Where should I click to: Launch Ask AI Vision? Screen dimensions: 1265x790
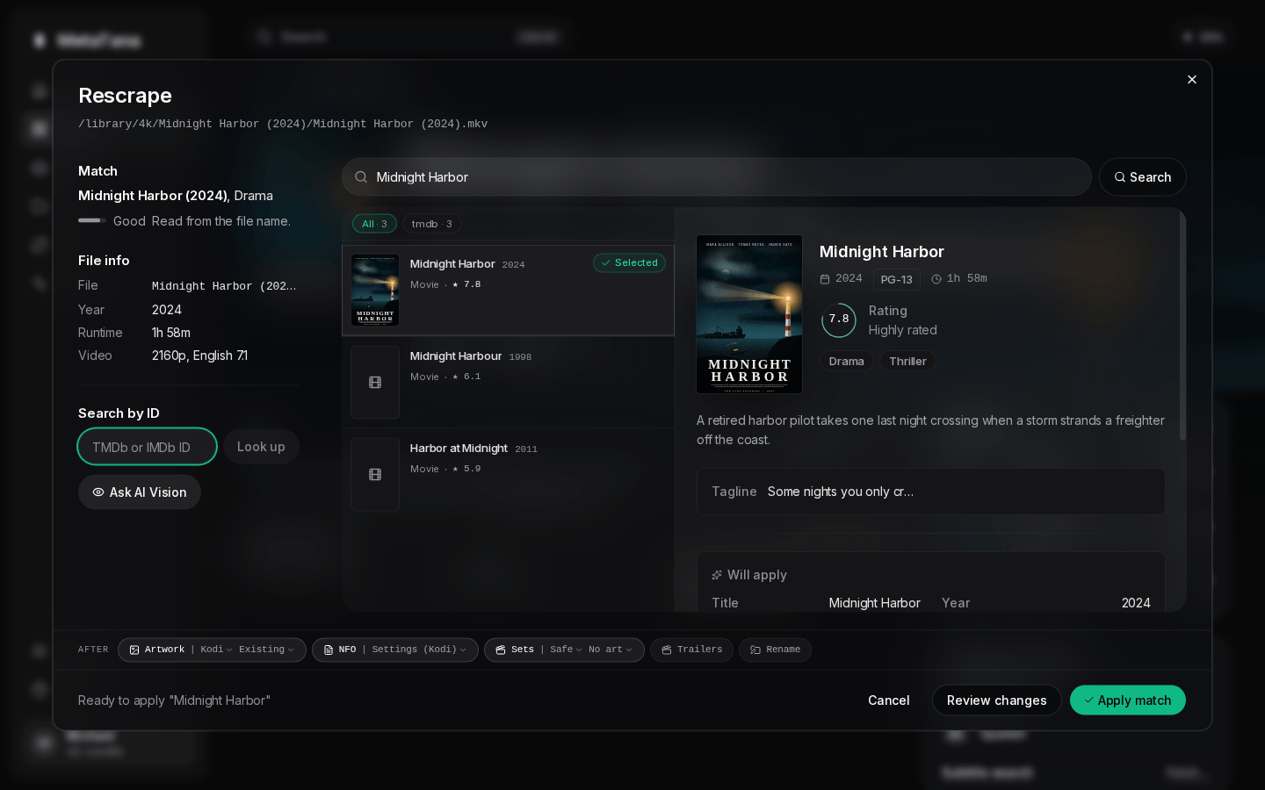140,492
